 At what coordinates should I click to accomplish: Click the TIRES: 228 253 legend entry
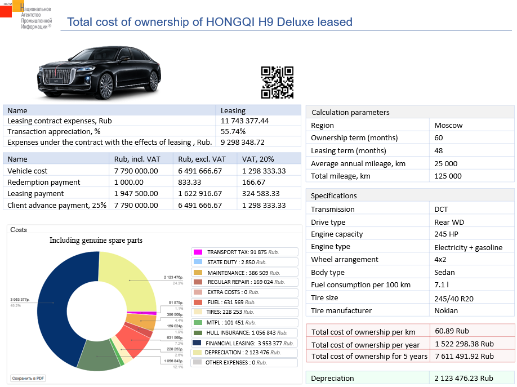pos(244,312)
